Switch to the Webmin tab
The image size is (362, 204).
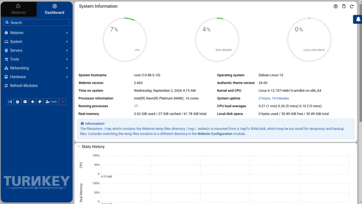[x=19, y=9]
